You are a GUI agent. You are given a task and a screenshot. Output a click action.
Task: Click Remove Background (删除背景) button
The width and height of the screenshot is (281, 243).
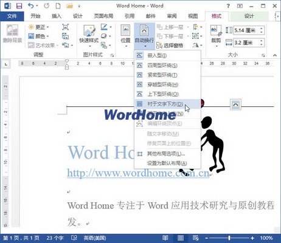click(x=12, y=33)
